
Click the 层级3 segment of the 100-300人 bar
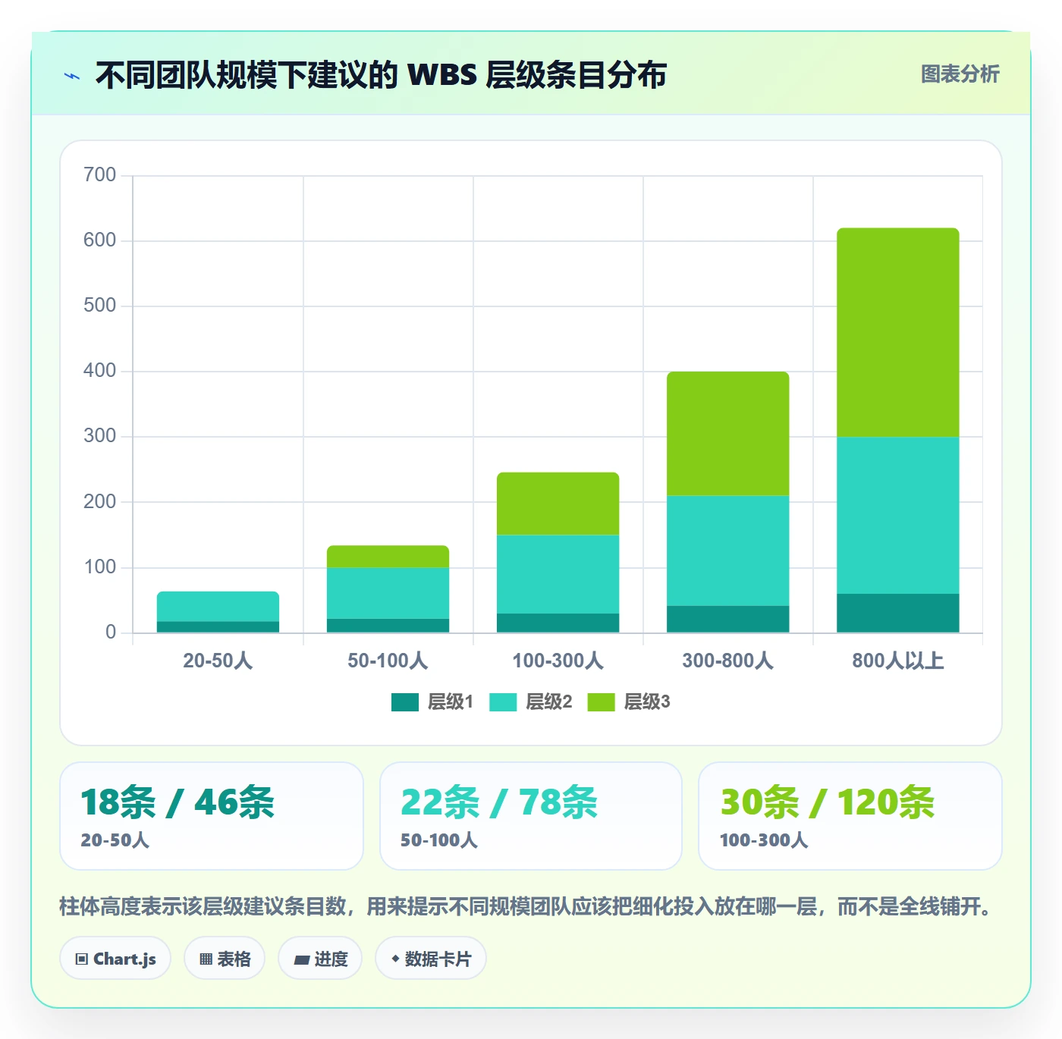click(558, 504)
